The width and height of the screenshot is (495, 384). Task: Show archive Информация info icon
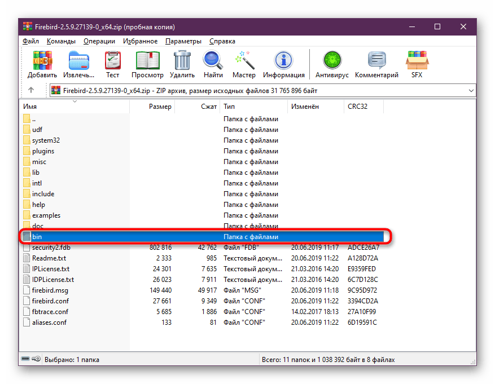click(283, 60)
